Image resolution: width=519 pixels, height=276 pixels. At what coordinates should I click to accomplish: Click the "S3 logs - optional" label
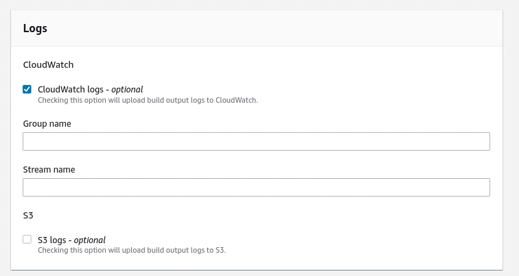tap(71, 240)
